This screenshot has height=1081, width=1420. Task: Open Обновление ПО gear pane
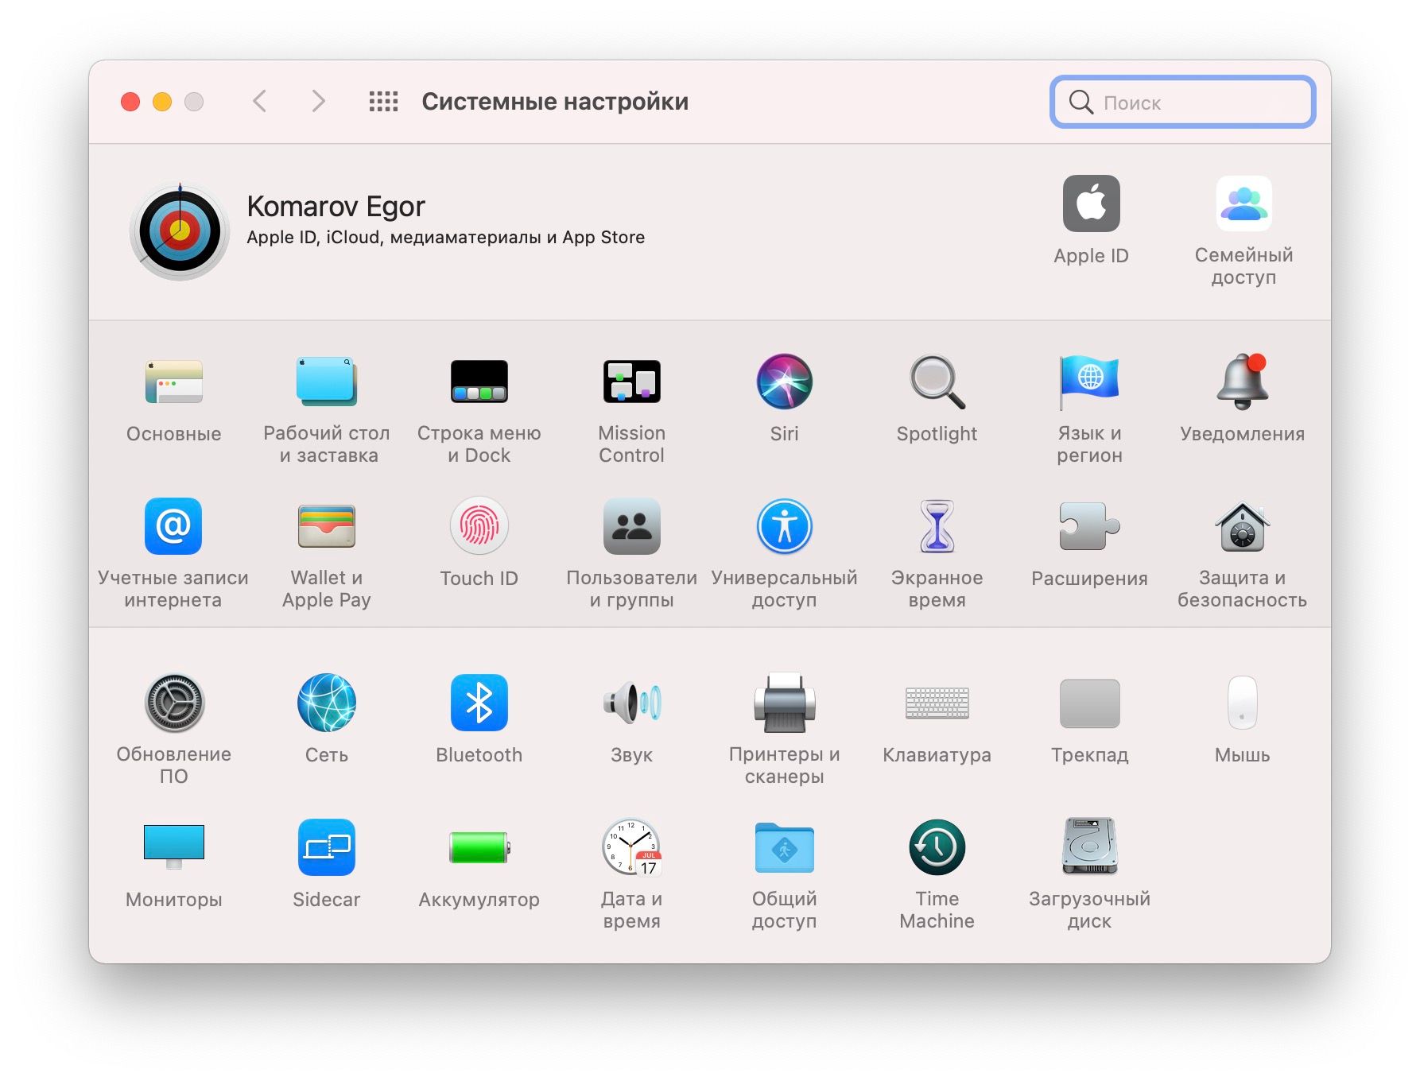click(173, 703)
